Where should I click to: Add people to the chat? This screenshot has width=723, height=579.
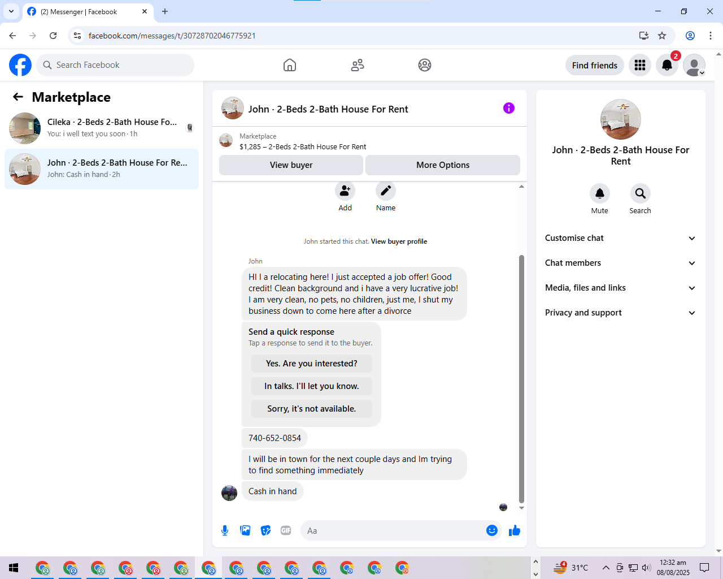click(345, 191)
